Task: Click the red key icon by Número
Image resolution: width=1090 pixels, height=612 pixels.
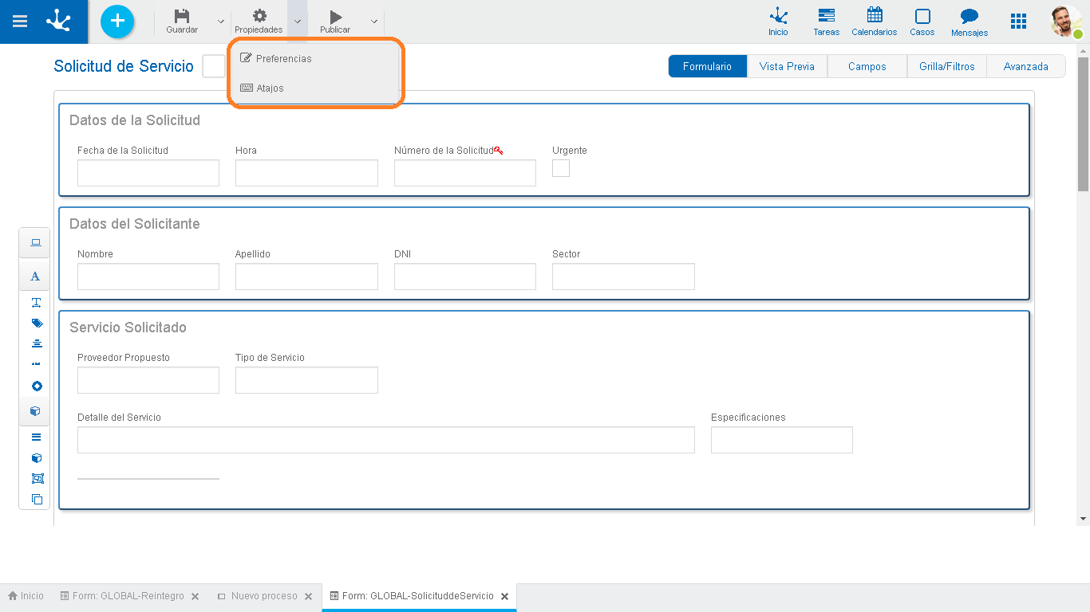Action: pyautogui.click(x=498, y=150)
